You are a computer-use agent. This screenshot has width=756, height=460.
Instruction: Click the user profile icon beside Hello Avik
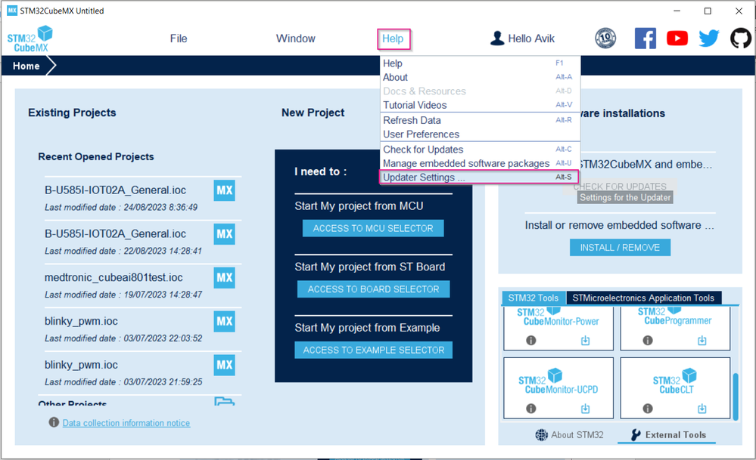(497, 38)
